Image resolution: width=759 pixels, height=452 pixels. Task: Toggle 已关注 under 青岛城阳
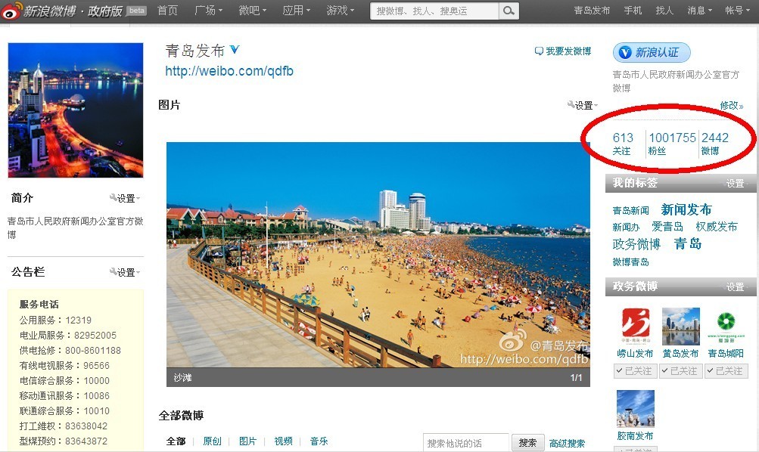(x=726, y=371)
